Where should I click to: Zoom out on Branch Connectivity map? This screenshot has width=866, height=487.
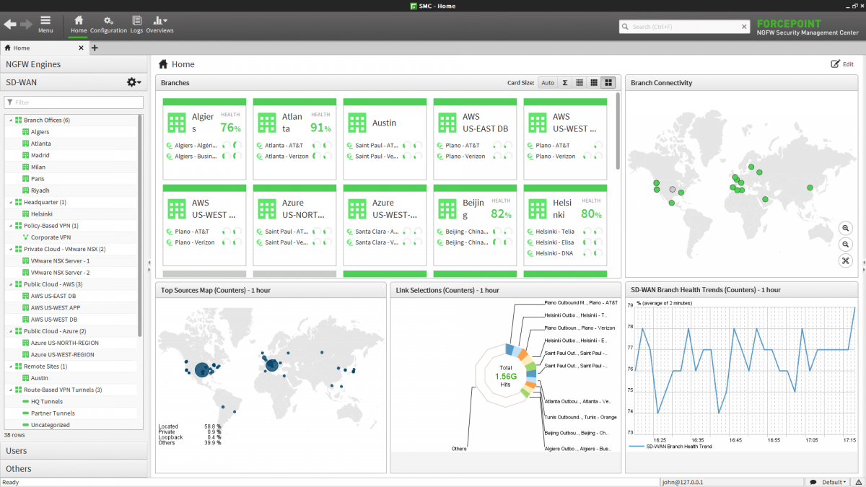tap(846, 245)
